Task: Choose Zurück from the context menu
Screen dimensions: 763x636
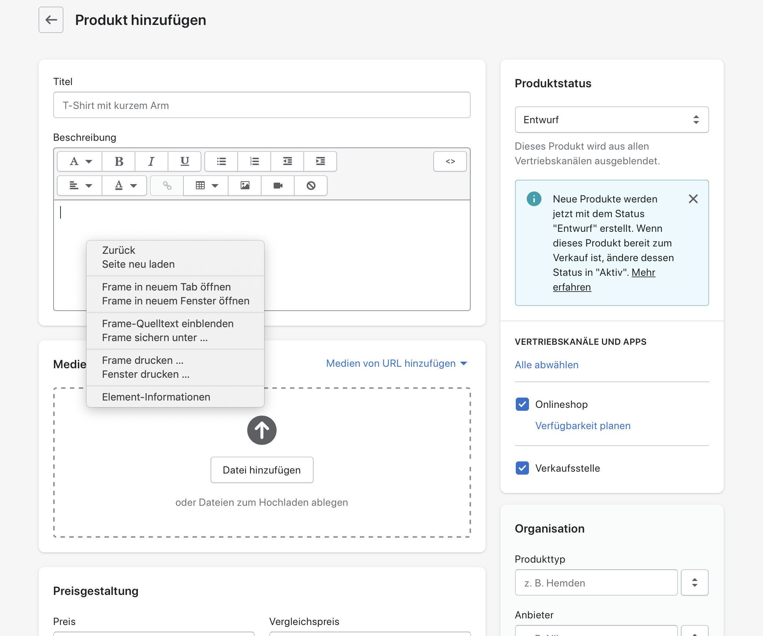Action: coord(175,250)
